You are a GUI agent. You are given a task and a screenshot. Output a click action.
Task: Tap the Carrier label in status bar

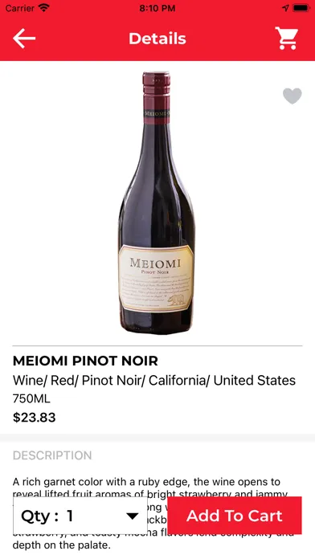pos(20,7)
